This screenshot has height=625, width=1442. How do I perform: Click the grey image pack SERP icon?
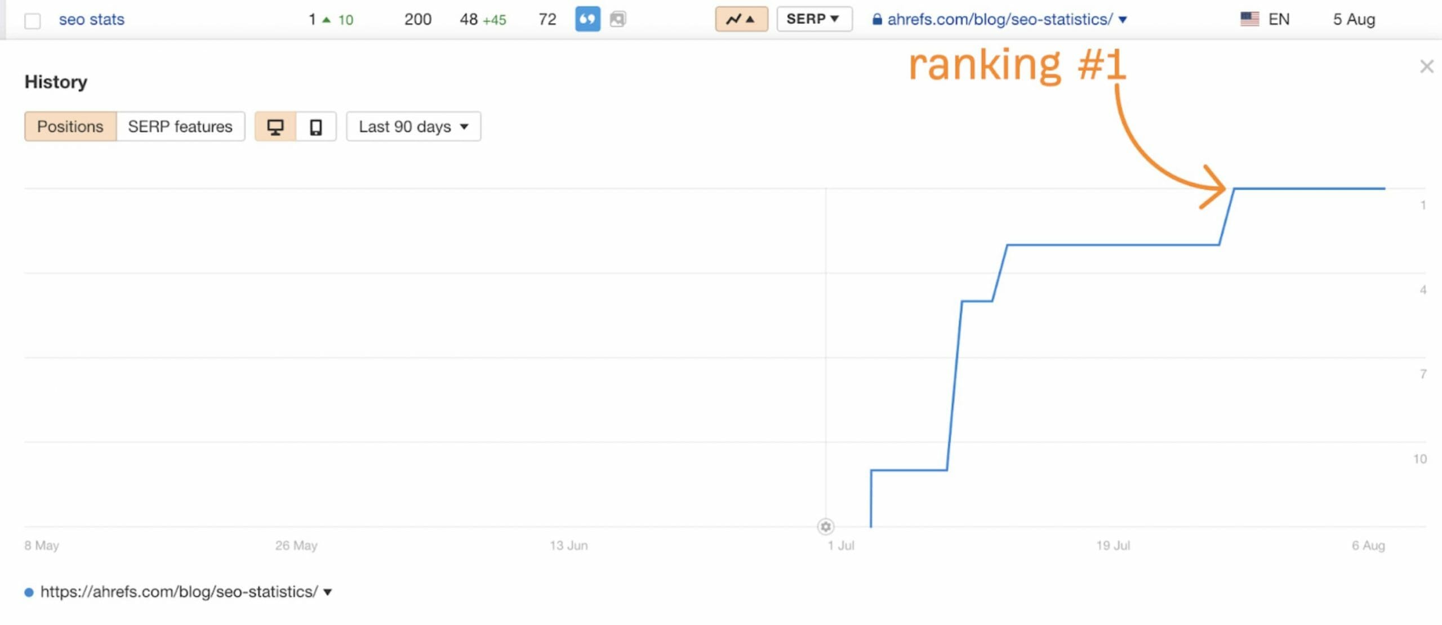click(x=618, y=19)
